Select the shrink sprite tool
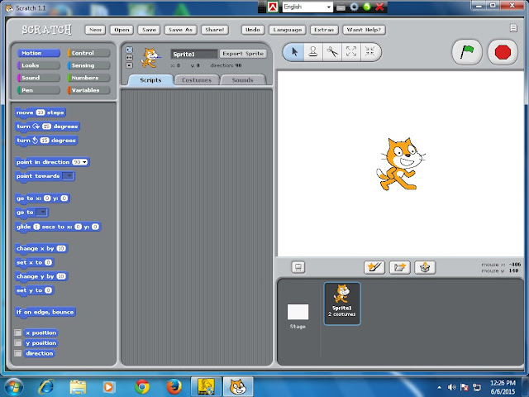 [370, 52]
